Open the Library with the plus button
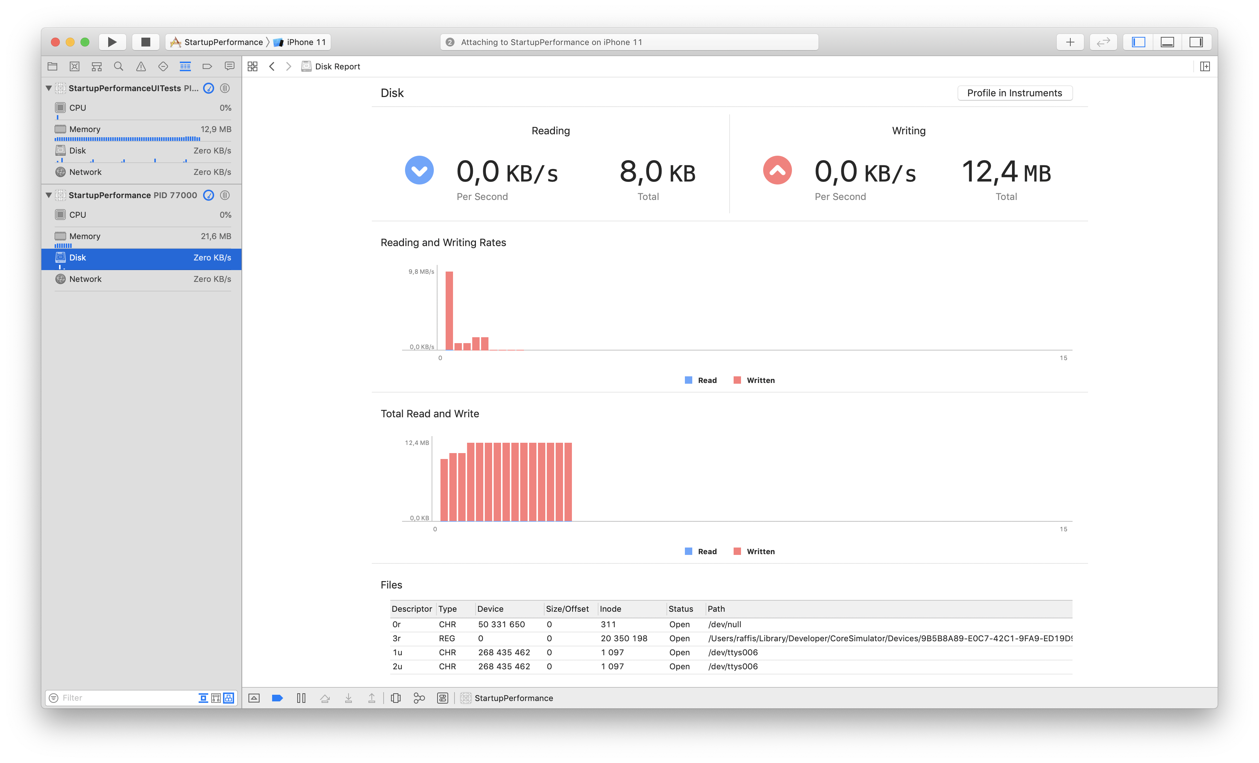This screenshot has width=1259, height=763. 1070,42
